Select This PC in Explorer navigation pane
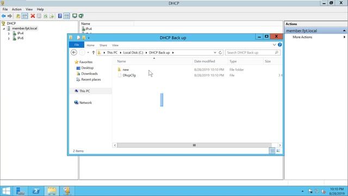The width and height of the screenshot is (348, 196). pyautogui.click(x=85, y=91)
